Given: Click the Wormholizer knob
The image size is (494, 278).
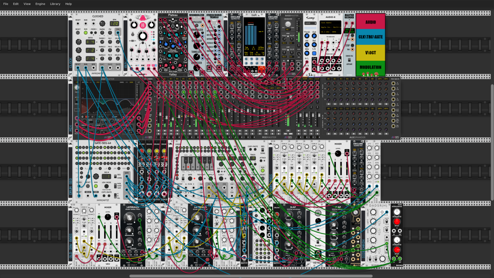Looking at the screenshot, I should click(x=197, y=35).
